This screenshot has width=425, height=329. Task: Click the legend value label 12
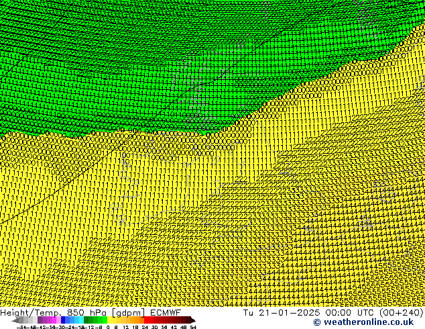(x=126, y=327)
